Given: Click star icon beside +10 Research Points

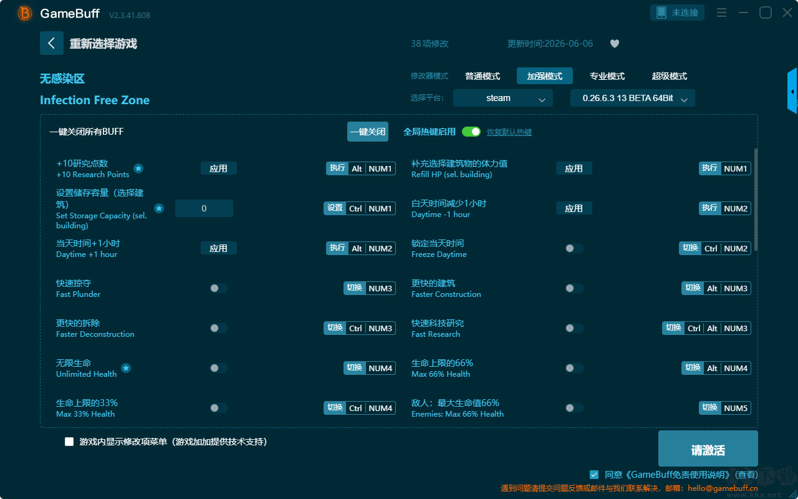Looking at the screenshot, I should (138, 168).
